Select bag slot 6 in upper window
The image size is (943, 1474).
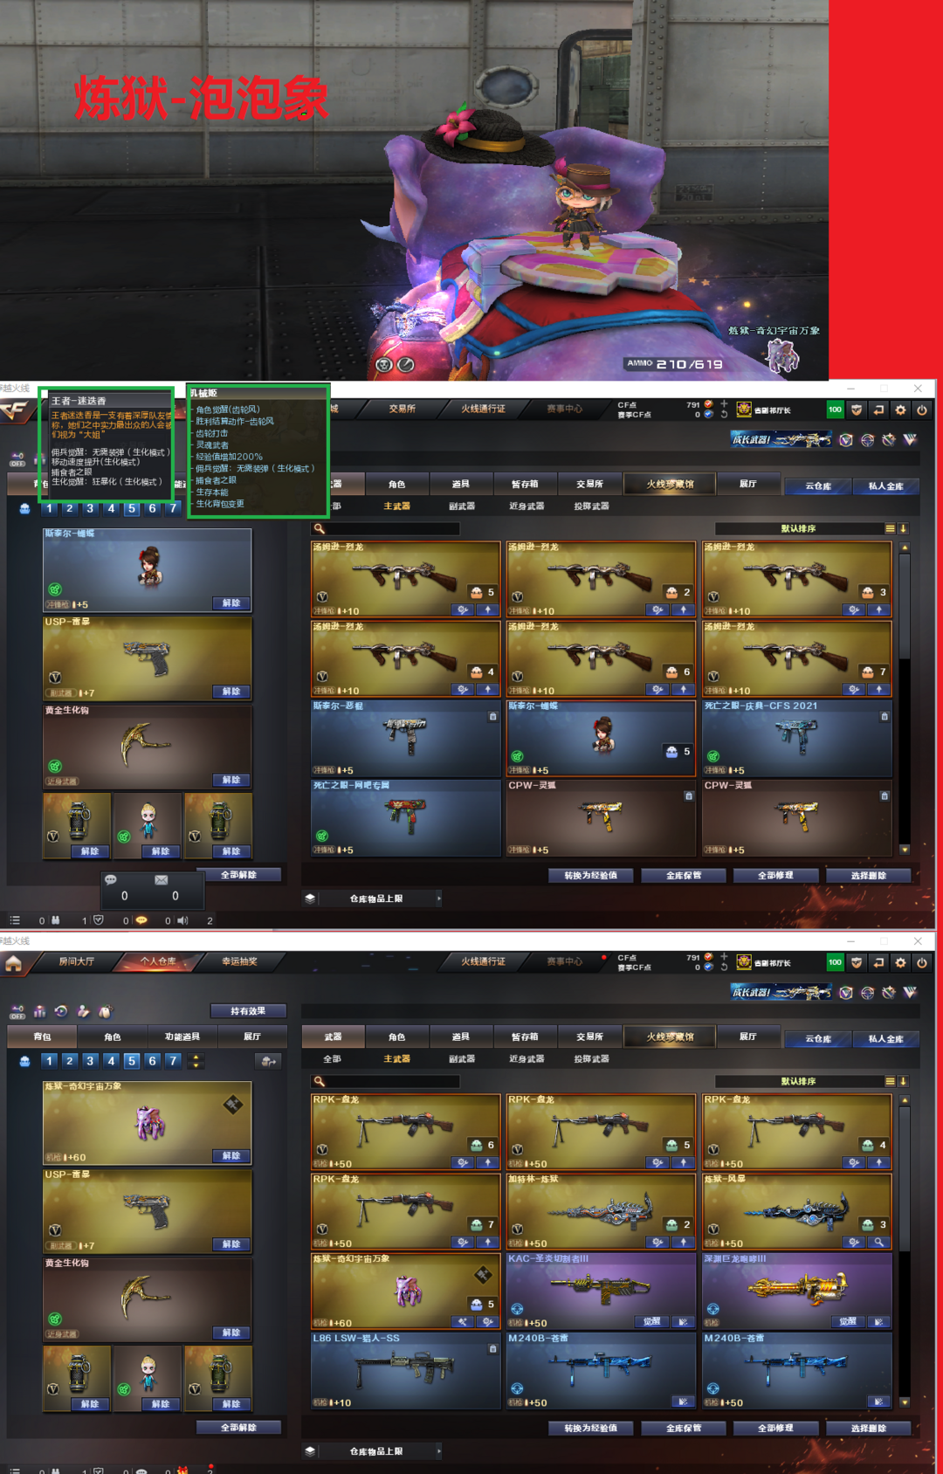(152, 508)
